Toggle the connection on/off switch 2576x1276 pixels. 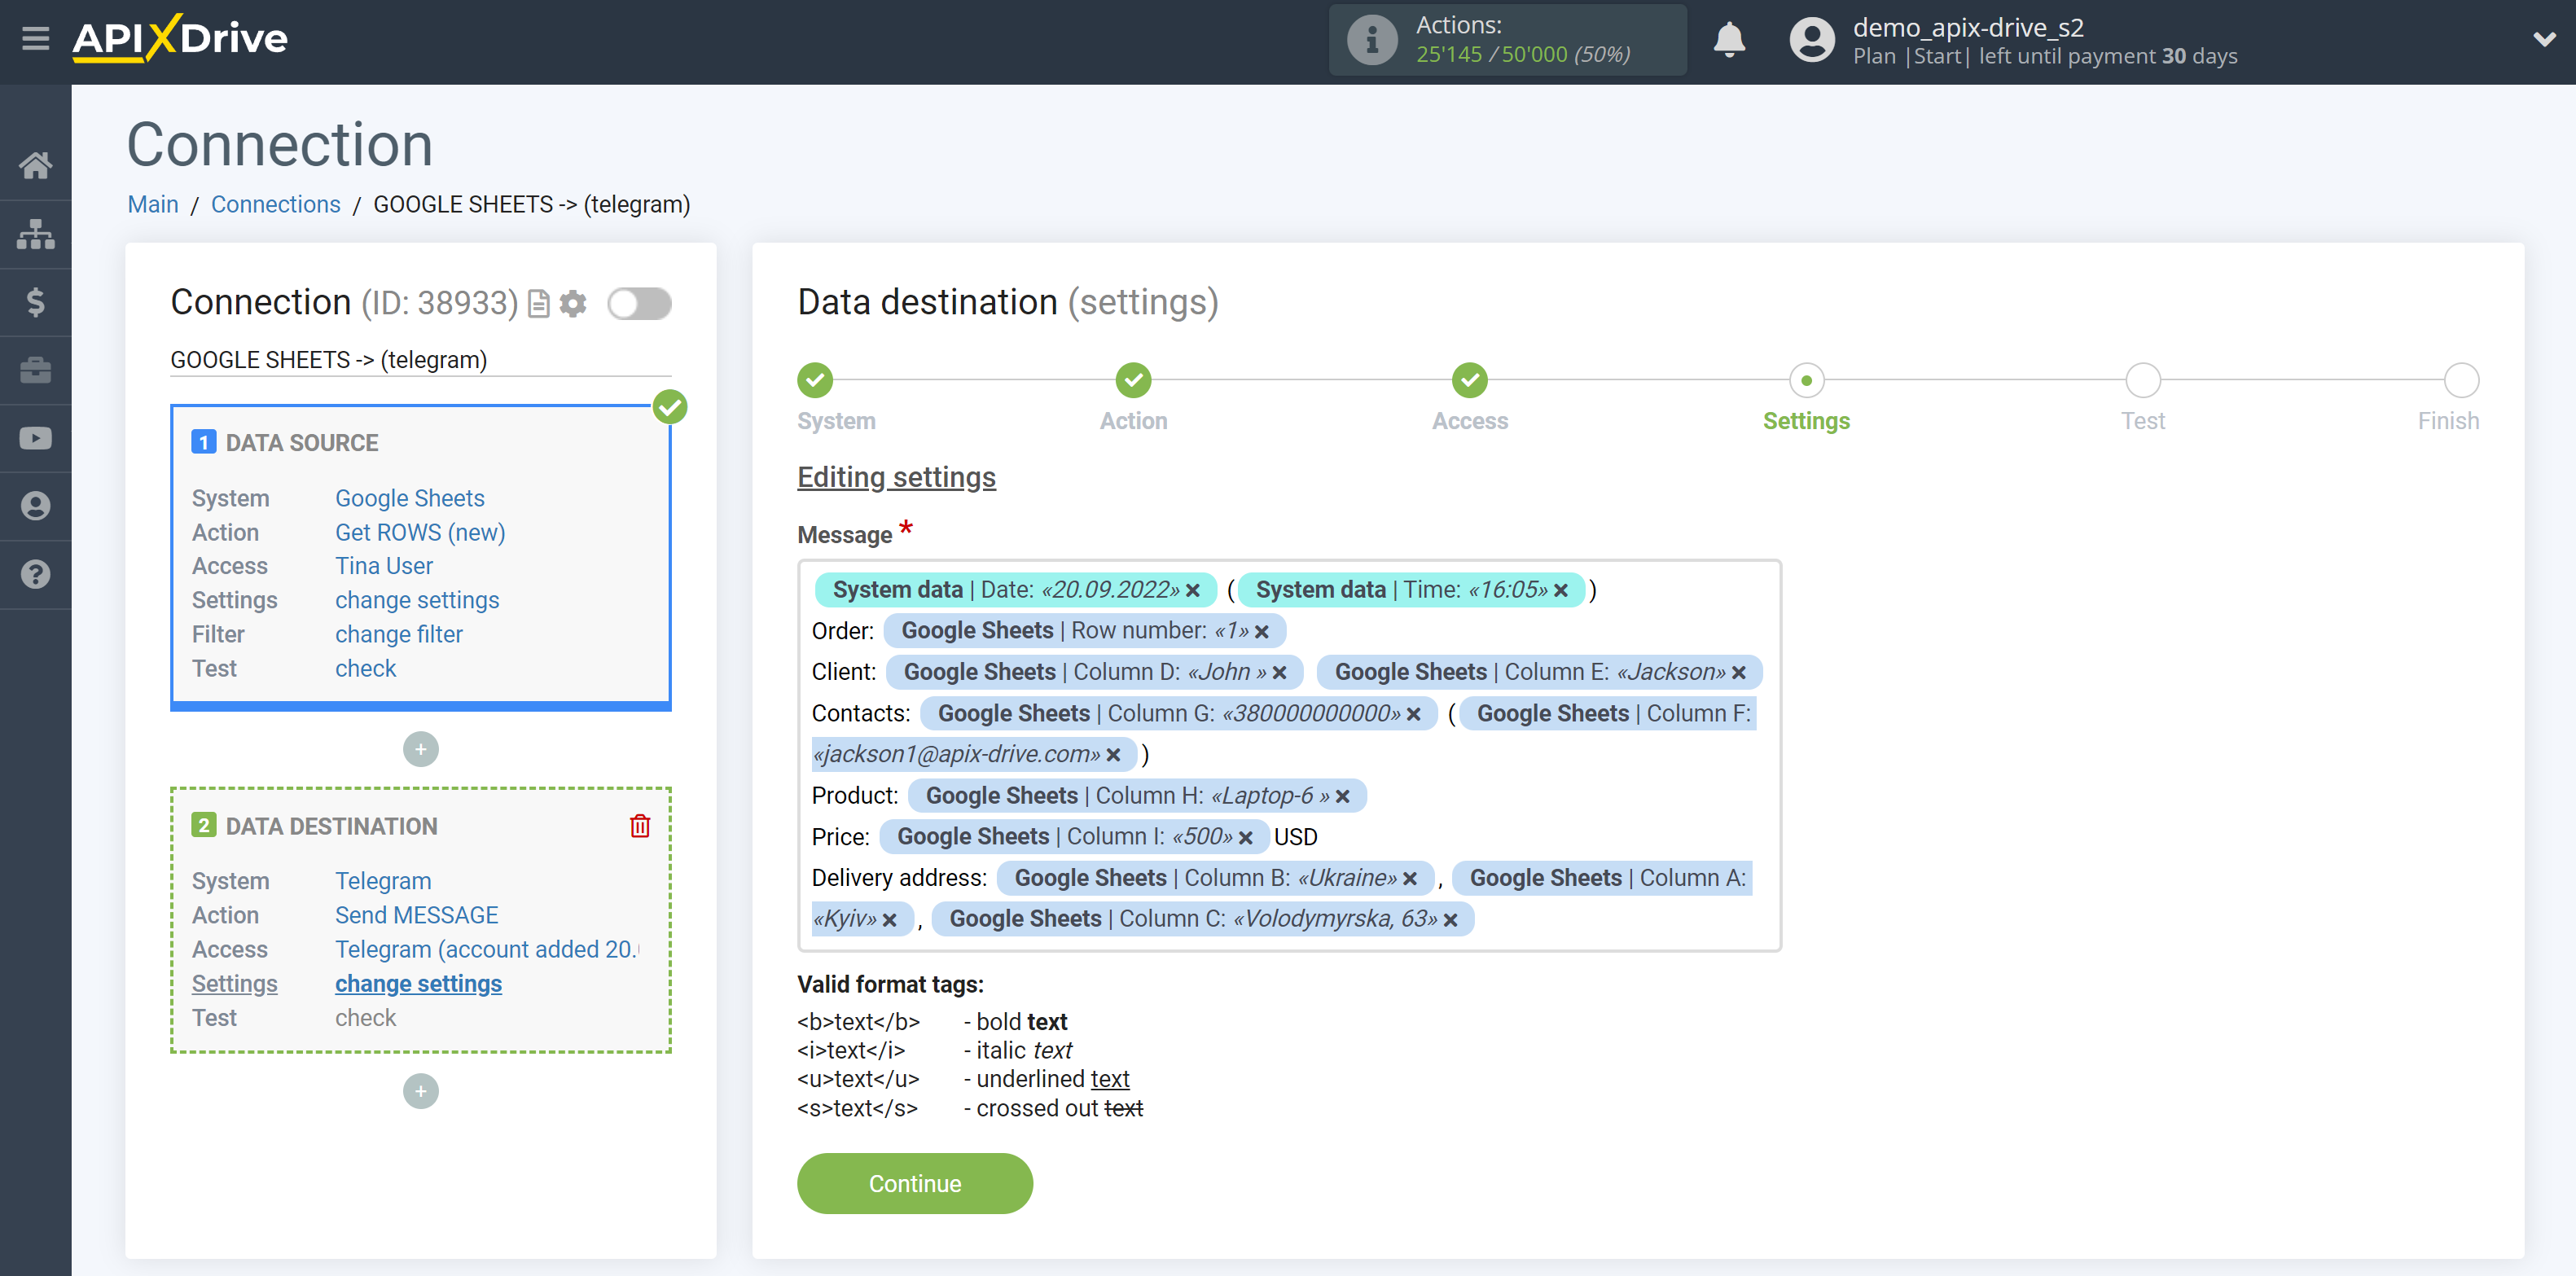pyautogui.click(x=640, y=303)
